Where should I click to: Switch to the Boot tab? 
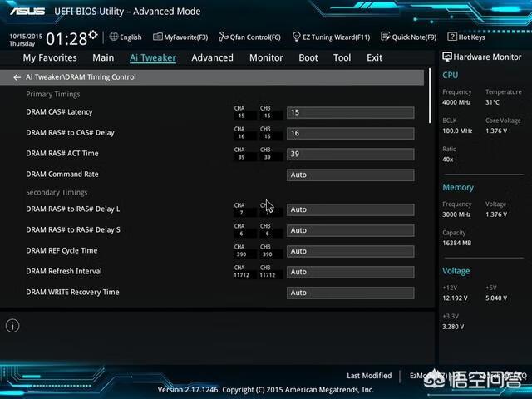click(x=308, y=58)
